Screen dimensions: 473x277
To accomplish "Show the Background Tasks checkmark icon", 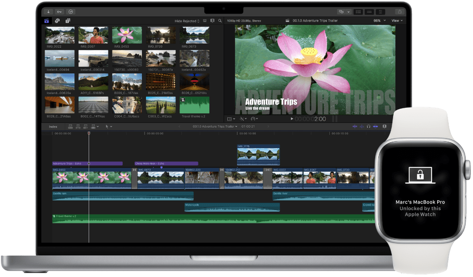I will click(71, 11).
